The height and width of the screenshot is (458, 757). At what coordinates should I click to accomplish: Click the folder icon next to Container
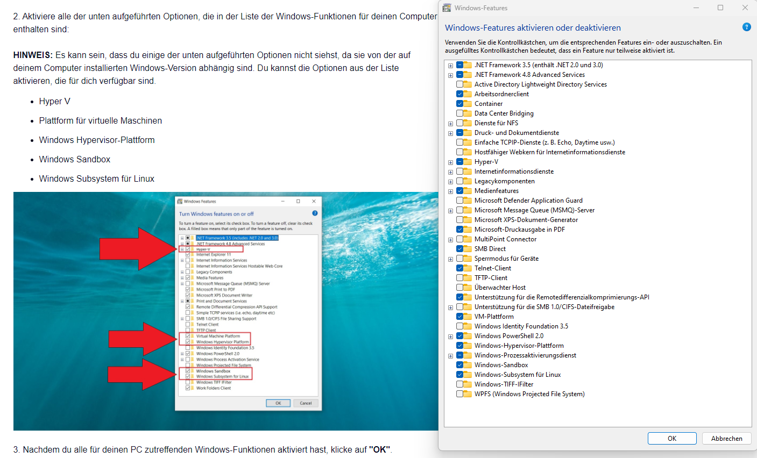tap(468, 104)
